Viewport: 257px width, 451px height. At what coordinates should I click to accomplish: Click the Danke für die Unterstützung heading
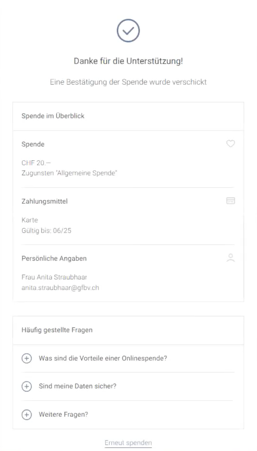[x=128, y=61]
